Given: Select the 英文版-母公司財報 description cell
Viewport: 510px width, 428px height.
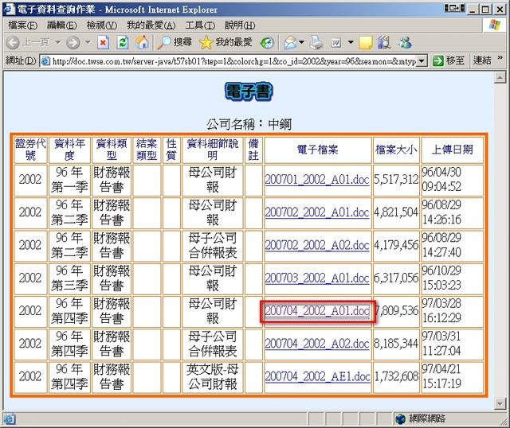Looking at the screenshot, I should (213, 377).
